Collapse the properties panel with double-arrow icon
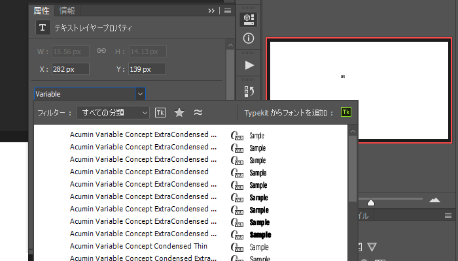This screenshot has height=261, width=458. [x=211, y=11]
